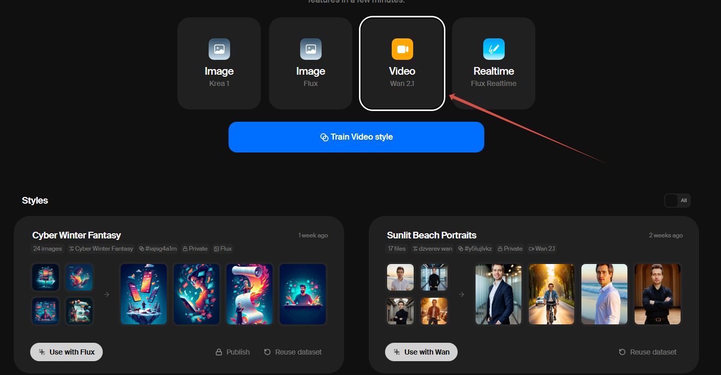Select the Image Krea 1 model card
The image size is (721, 375).
(x=219, y=63)
